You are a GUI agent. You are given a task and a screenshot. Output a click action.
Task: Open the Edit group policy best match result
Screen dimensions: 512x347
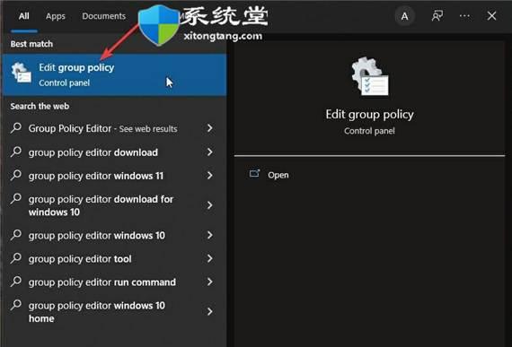[115, 75]
